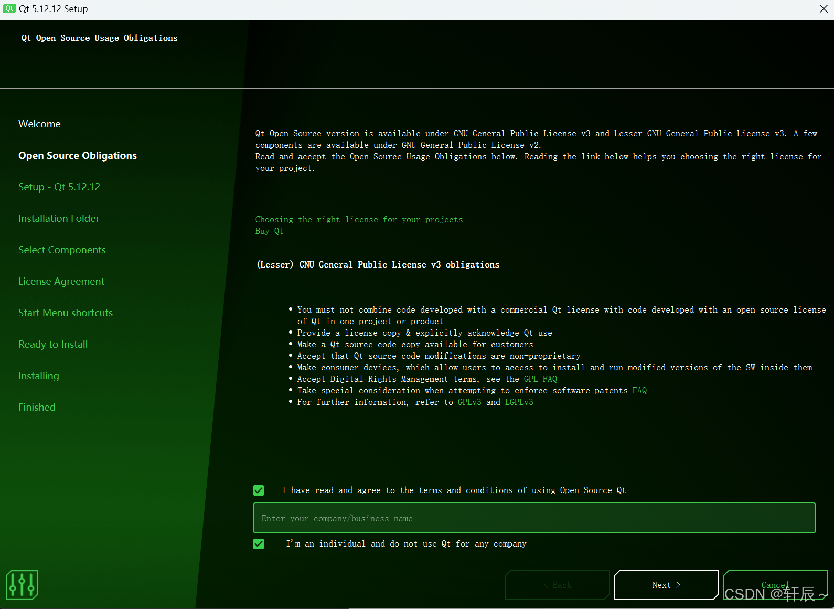The height and width of the screenshot is (609, 834).
Task: Open the software patents FAQ link
Action: [x=639, y=391]
